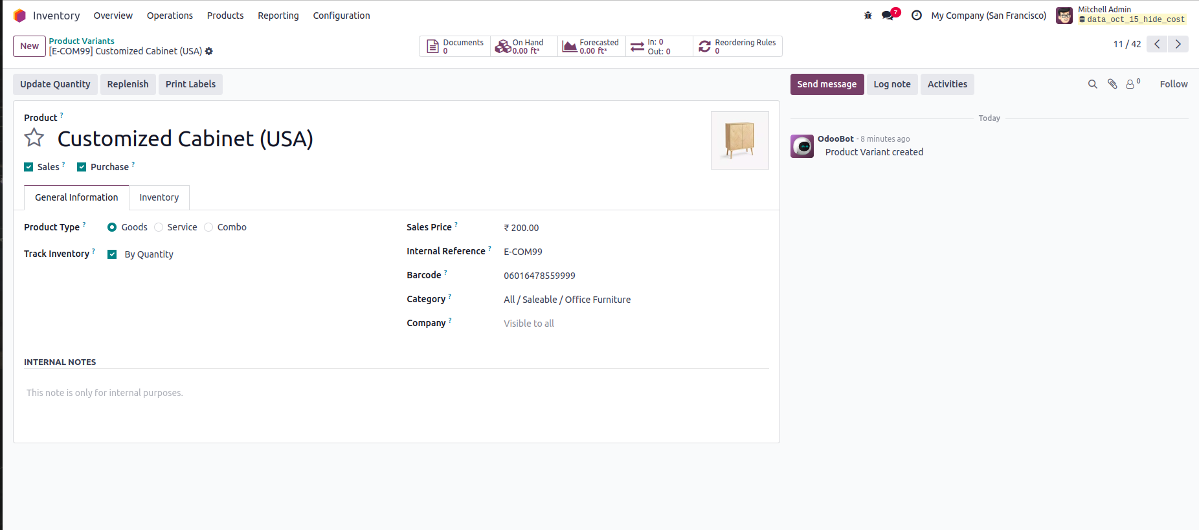The width and height of the screenshot is (1199, 530).
Task: Mark product as favorite with star icon
Action: click(34, 138)
